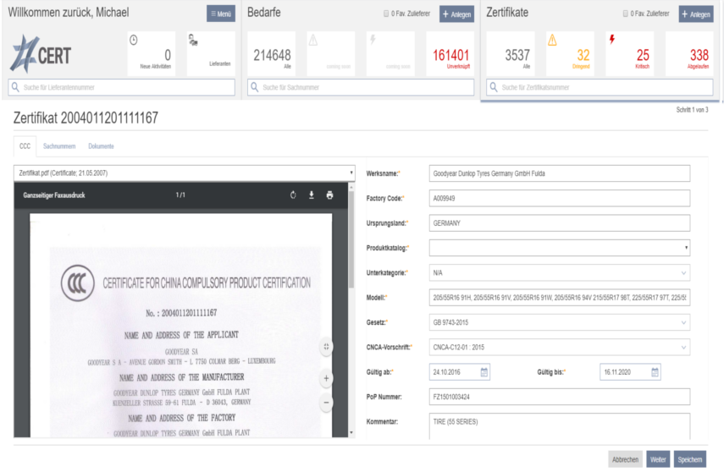The image size is (724, 472).
Task: Switch to the Dokumente tab
Action: [101, 146]
